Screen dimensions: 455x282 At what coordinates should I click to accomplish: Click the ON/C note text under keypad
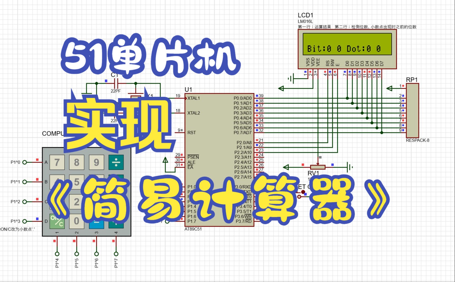click(x=17, y=229)
